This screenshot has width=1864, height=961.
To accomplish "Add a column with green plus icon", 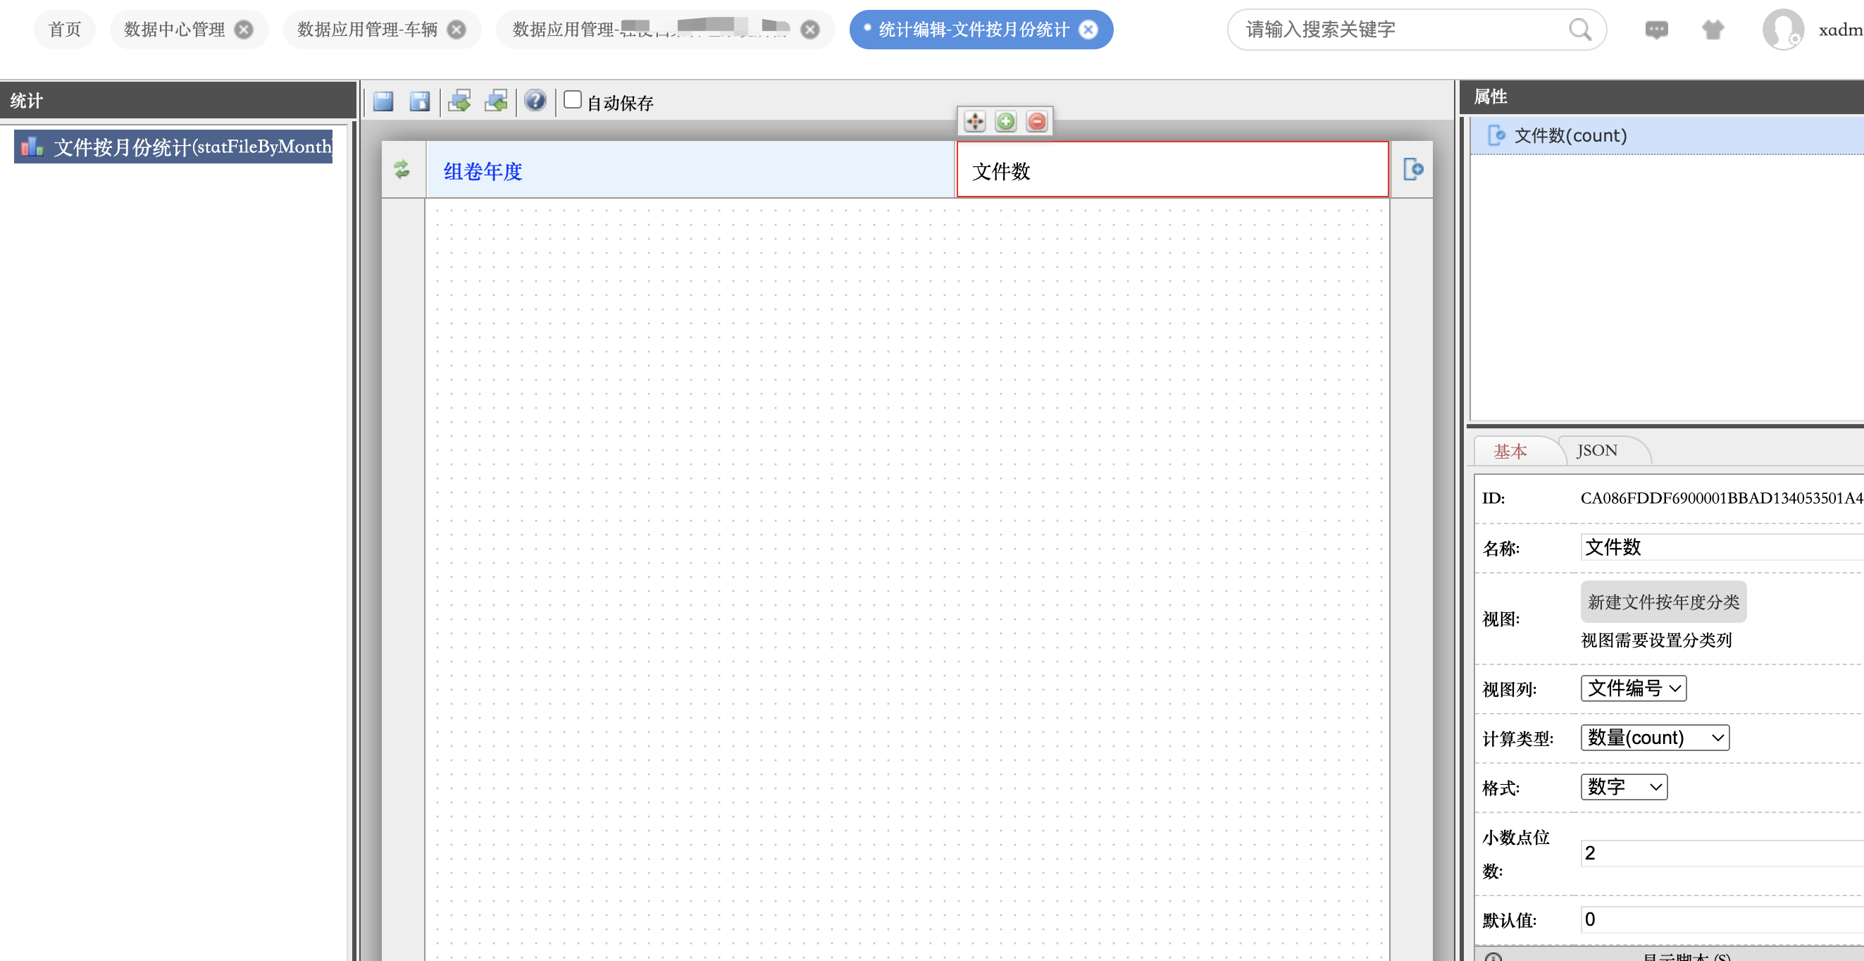I will pos(1005,122).
